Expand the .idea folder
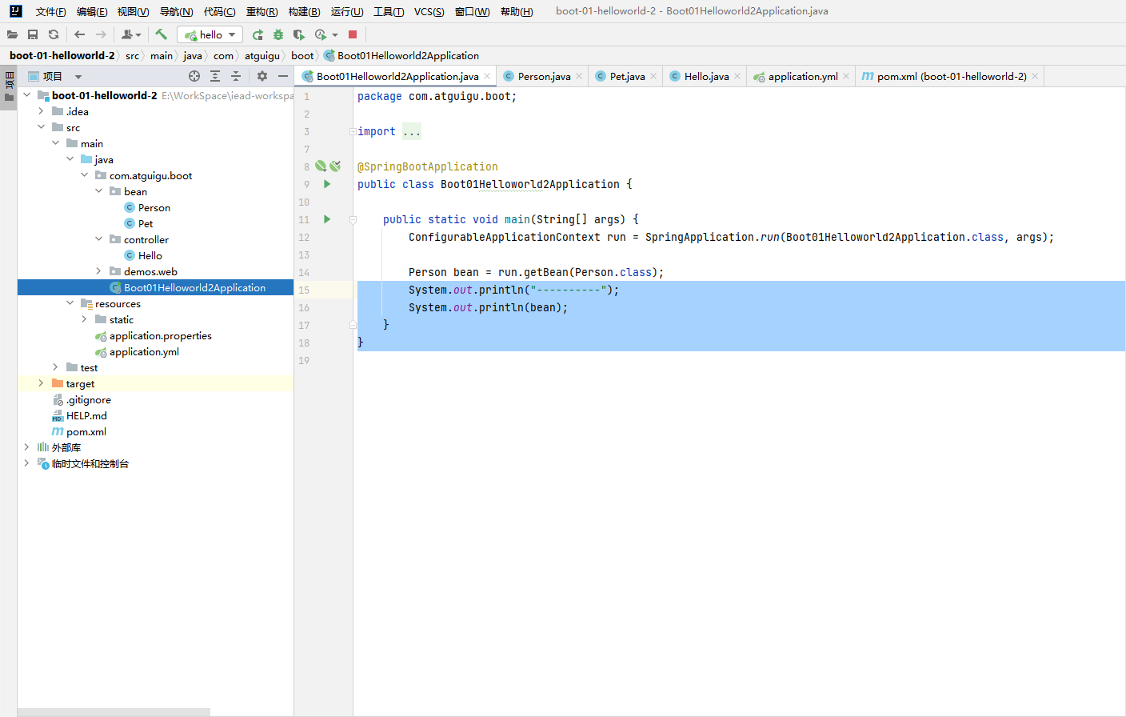 [x=41, y=111]
